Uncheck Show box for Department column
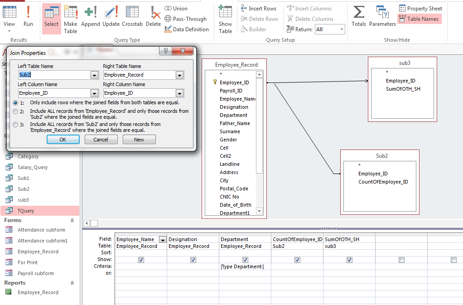This screenshot has width=463, height=305. (x=245, y=260)
